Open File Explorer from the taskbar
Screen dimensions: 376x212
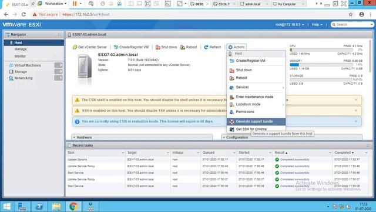click(x=56, y=207)
